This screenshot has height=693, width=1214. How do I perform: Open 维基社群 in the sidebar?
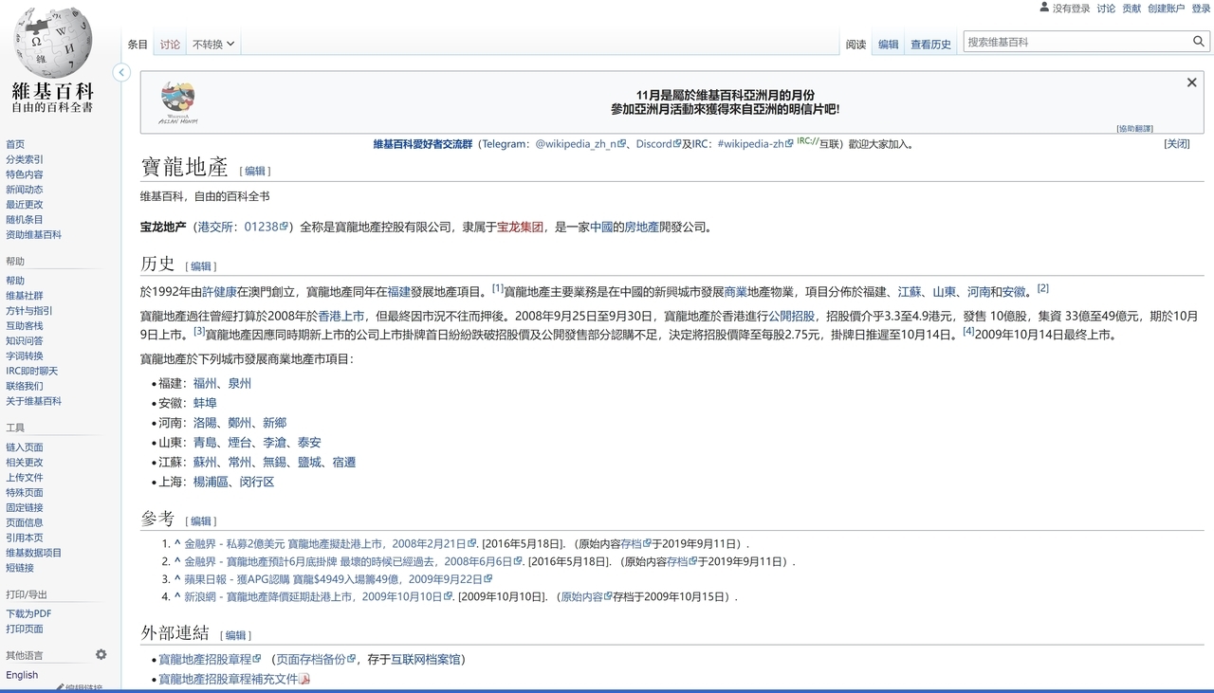[x=25, y=296]
